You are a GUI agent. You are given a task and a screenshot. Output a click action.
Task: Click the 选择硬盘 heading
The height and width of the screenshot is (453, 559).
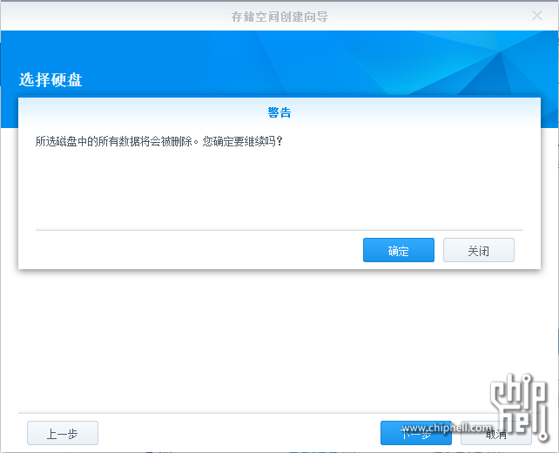point(51,80)
